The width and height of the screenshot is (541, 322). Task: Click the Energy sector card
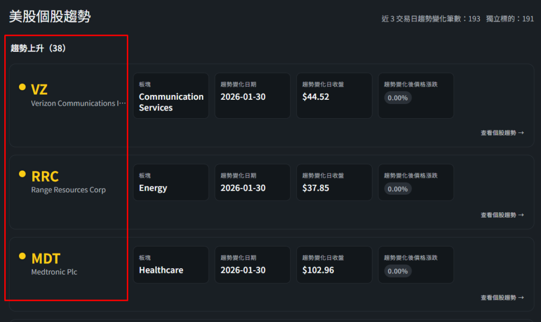[171, 182]
